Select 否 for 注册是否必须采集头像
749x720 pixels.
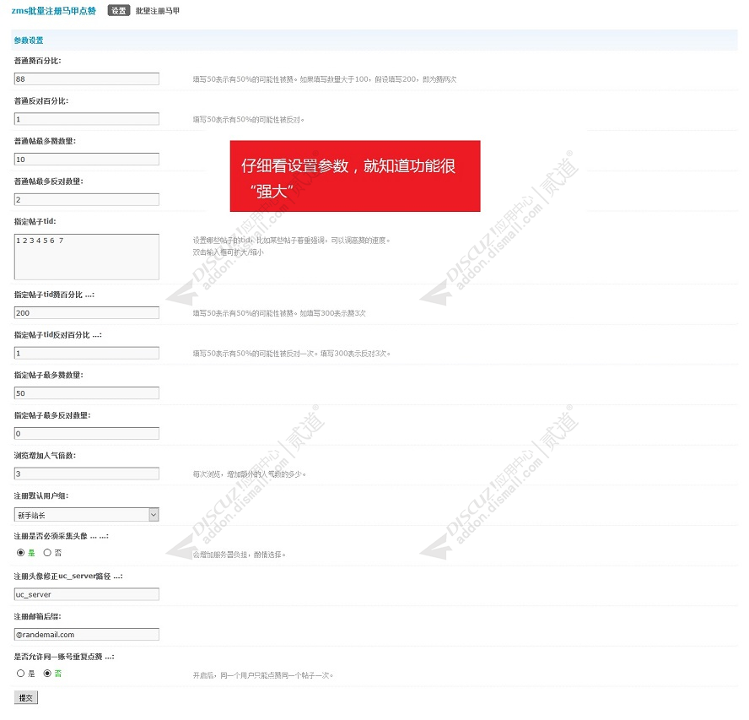tap(47, 553)
